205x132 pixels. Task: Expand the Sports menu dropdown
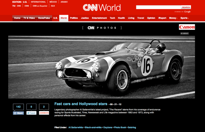tap(185, 18)
